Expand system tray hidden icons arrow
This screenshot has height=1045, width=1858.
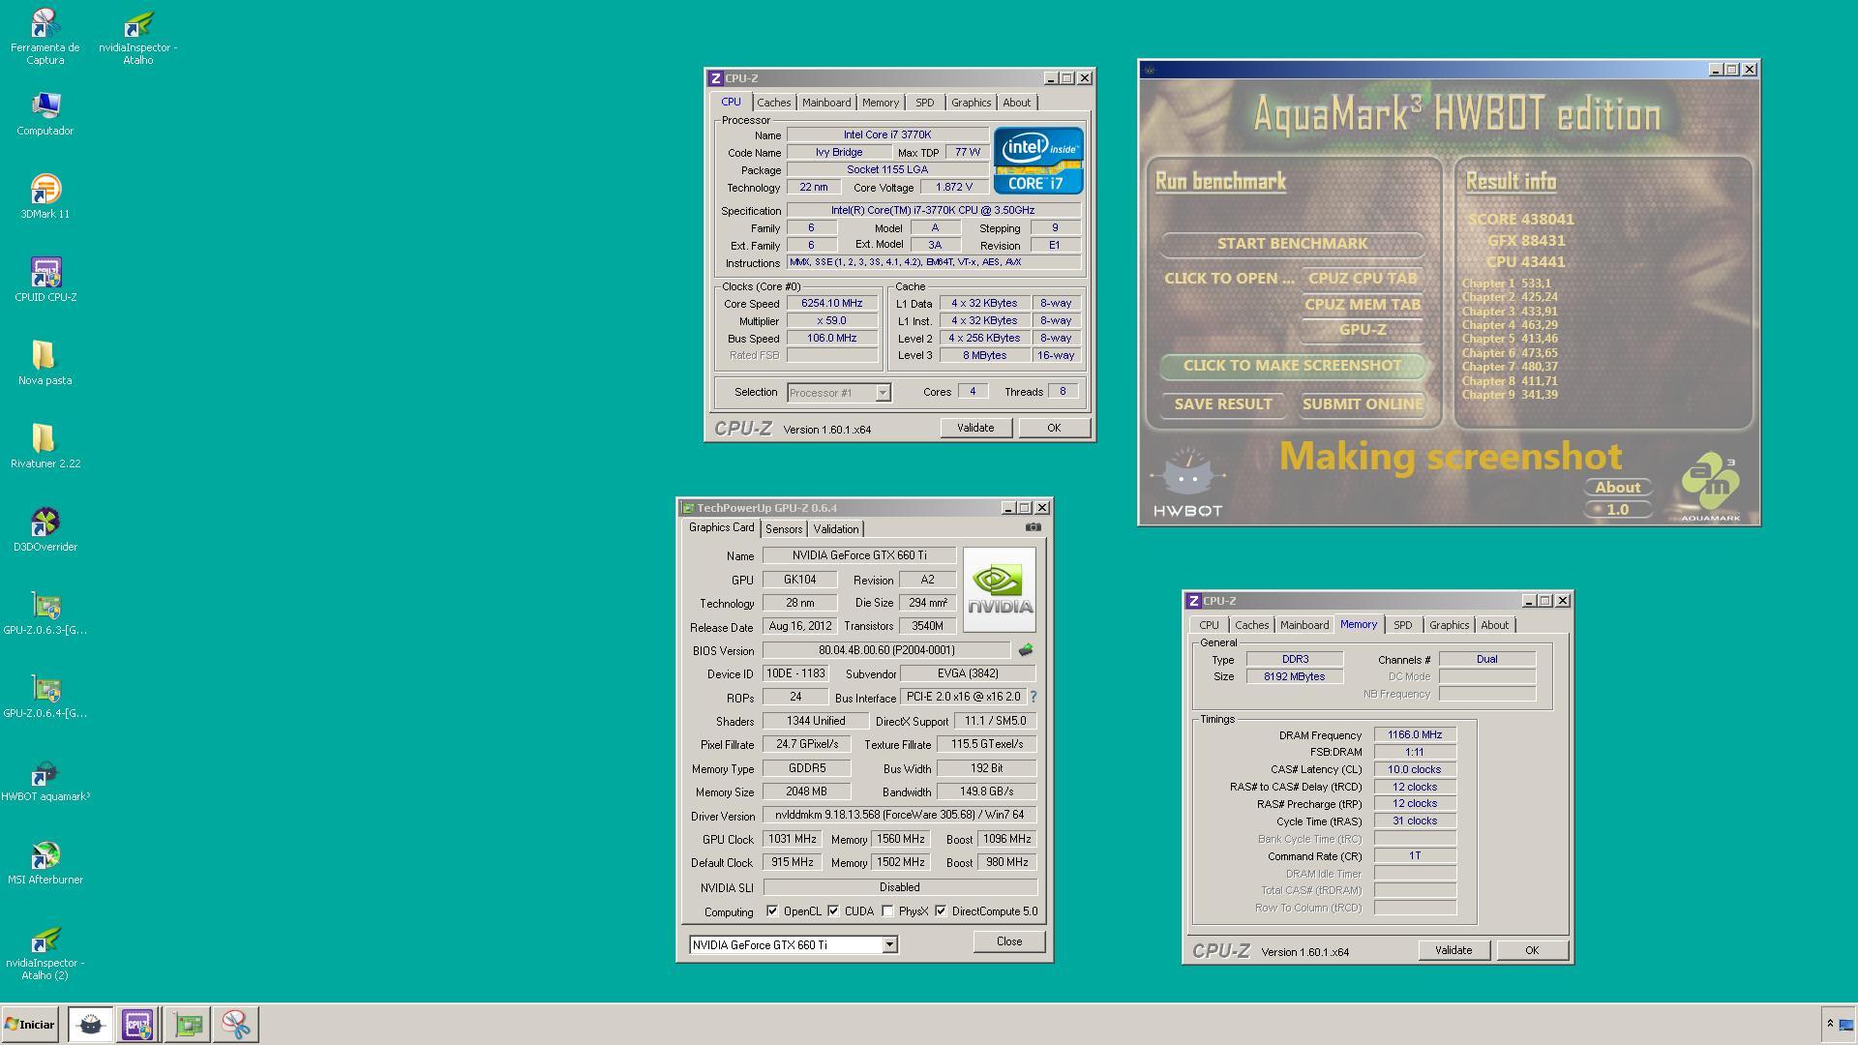coord(1829,1024)
